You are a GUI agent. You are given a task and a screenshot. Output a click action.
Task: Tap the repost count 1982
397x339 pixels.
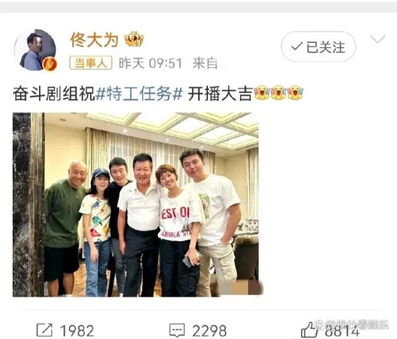(77, 330)
